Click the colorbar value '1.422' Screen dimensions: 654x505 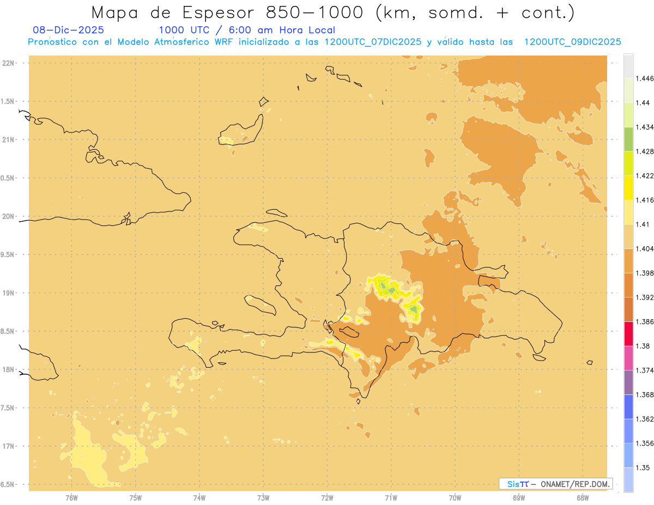tap(645, 175)
